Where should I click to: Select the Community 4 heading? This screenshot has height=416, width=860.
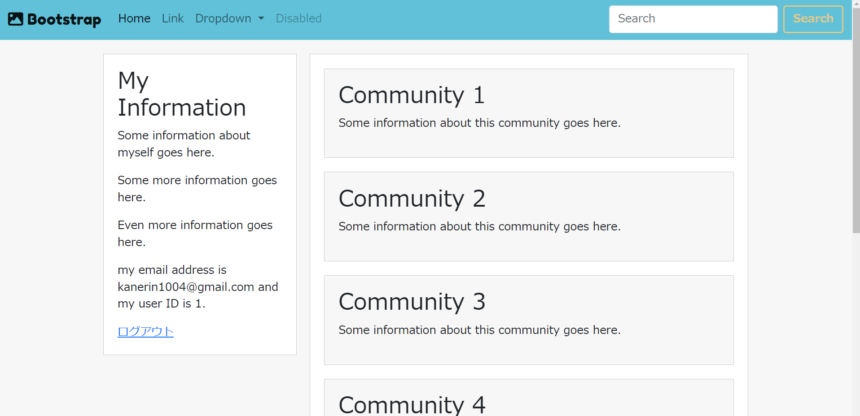[x=412, y=404]
